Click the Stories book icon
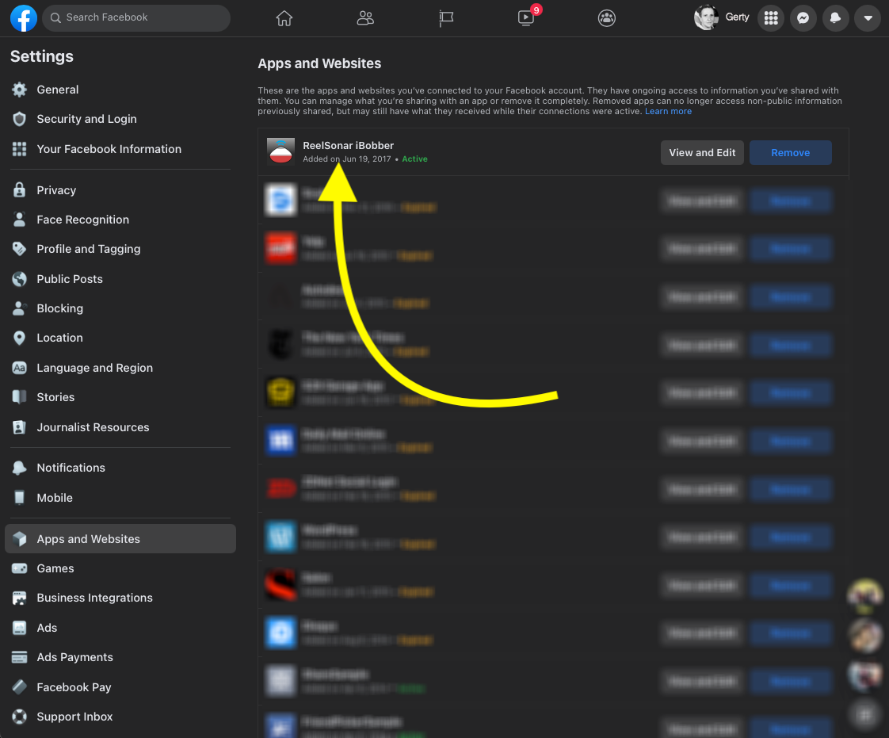The width and height of the screenshot is (889, 738). (19, 397)
